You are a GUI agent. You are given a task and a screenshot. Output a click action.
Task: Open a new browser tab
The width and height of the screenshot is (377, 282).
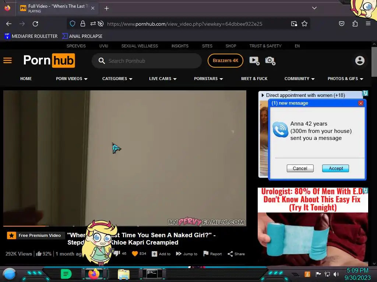click(106, 8)
